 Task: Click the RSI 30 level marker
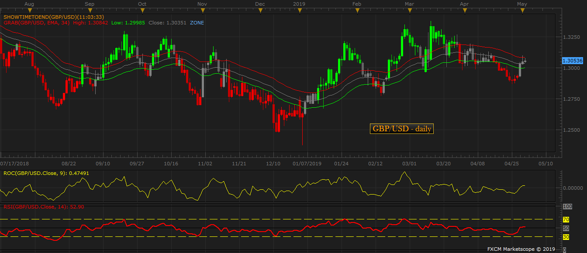(x=566, y=237)
